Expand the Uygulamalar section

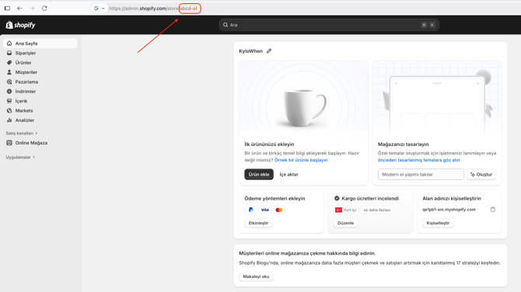tap(20, 158)
